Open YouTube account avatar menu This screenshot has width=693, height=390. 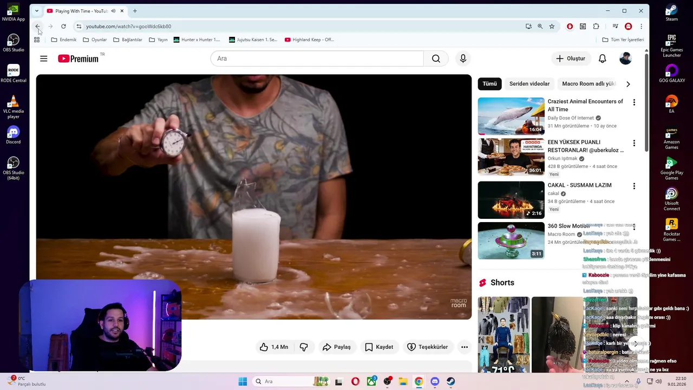pyautogui.click(x=625, y=58)
